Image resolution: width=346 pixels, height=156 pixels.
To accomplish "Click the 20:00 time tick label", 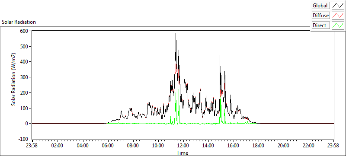I will [284, 146].
